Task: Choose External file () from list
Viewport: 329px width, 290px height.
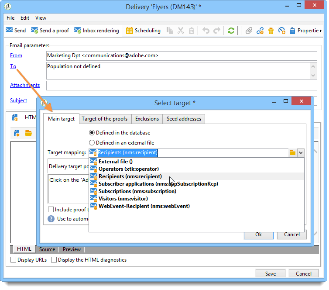Action: tap(197, 162)
